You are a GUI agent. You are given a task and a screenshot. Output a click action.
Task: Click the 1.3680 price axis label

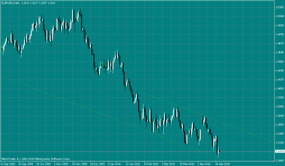coord(280,116)
